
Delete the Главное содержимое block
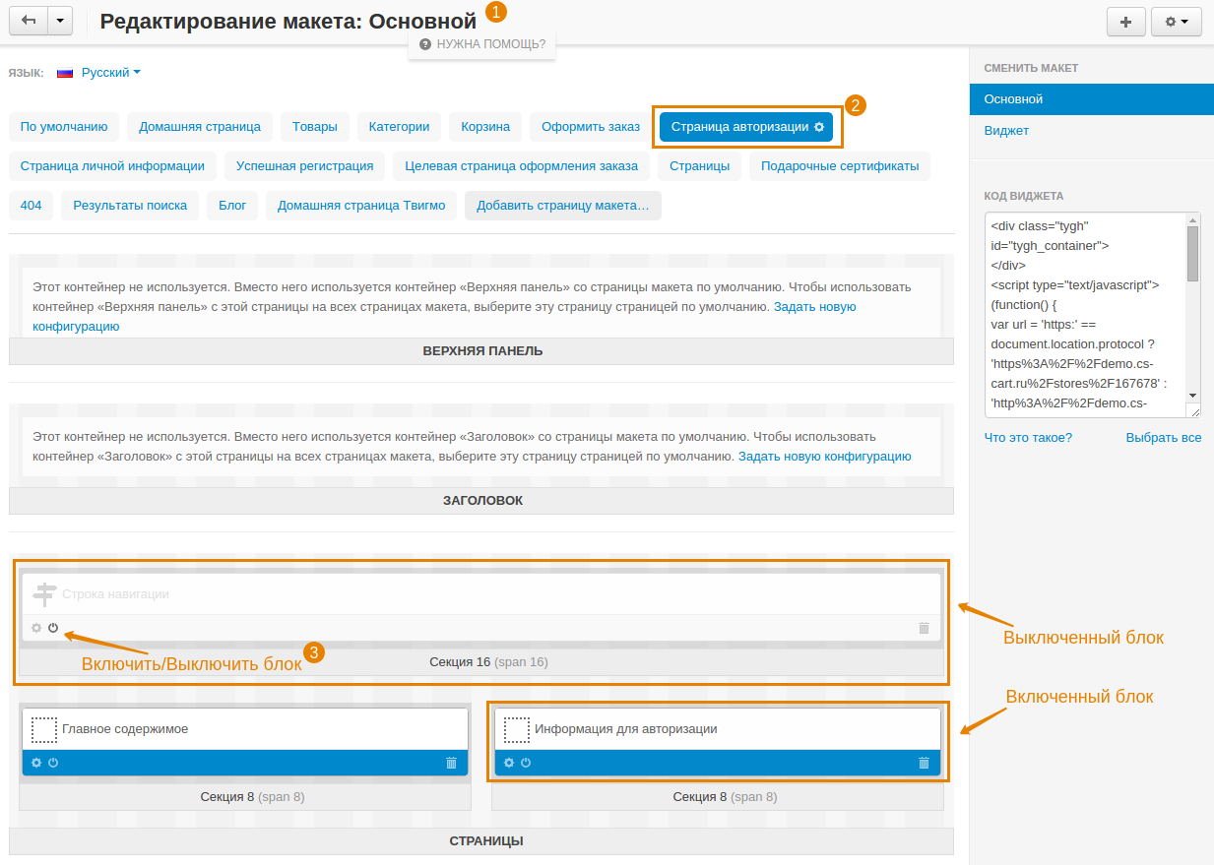coord(451,763)
